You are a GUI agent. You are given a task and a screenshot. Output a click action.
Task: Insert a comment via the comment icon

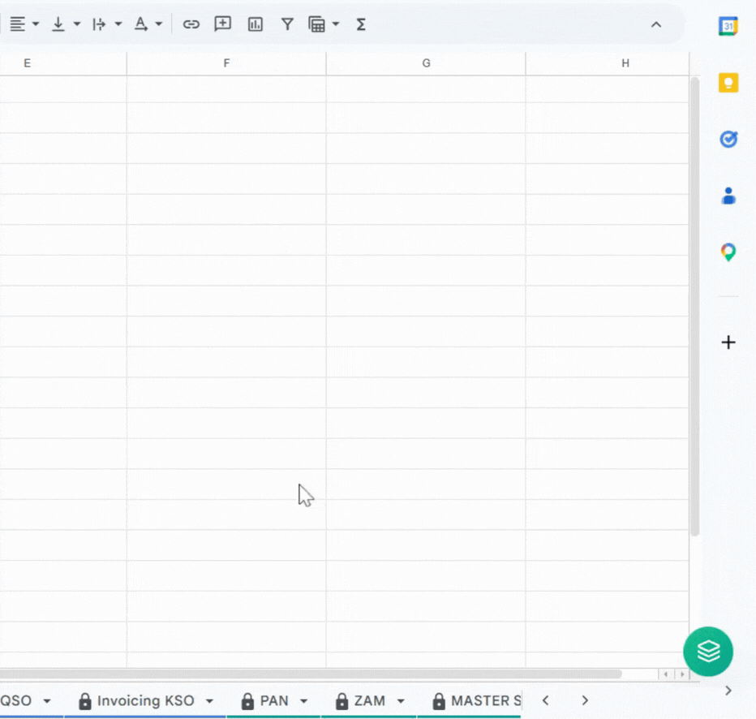222,24
